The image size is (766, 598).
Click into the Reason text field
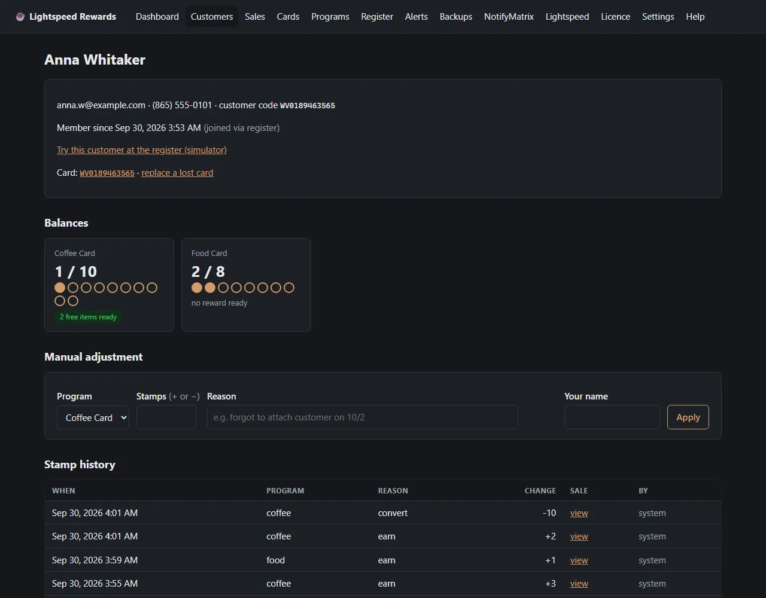[x=363, y=417]
